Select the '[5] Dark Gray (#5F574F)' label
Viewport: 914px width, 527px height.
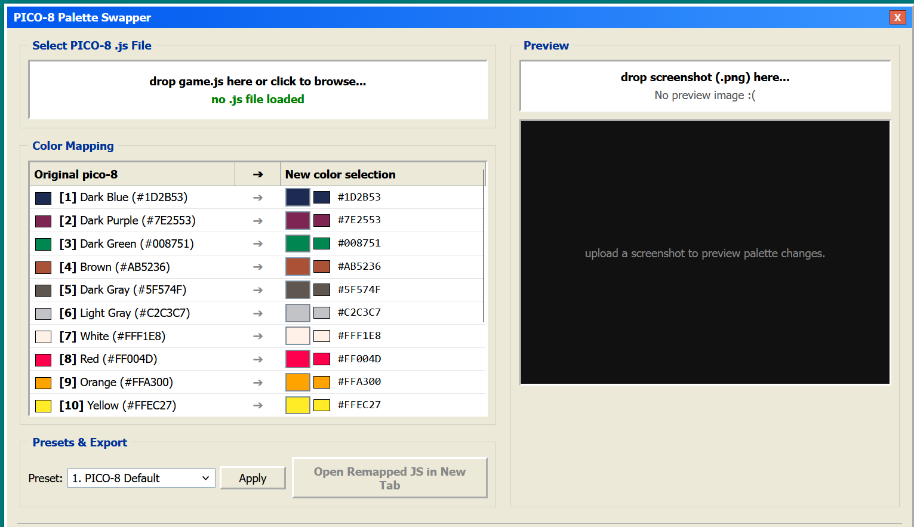[123, 290]
